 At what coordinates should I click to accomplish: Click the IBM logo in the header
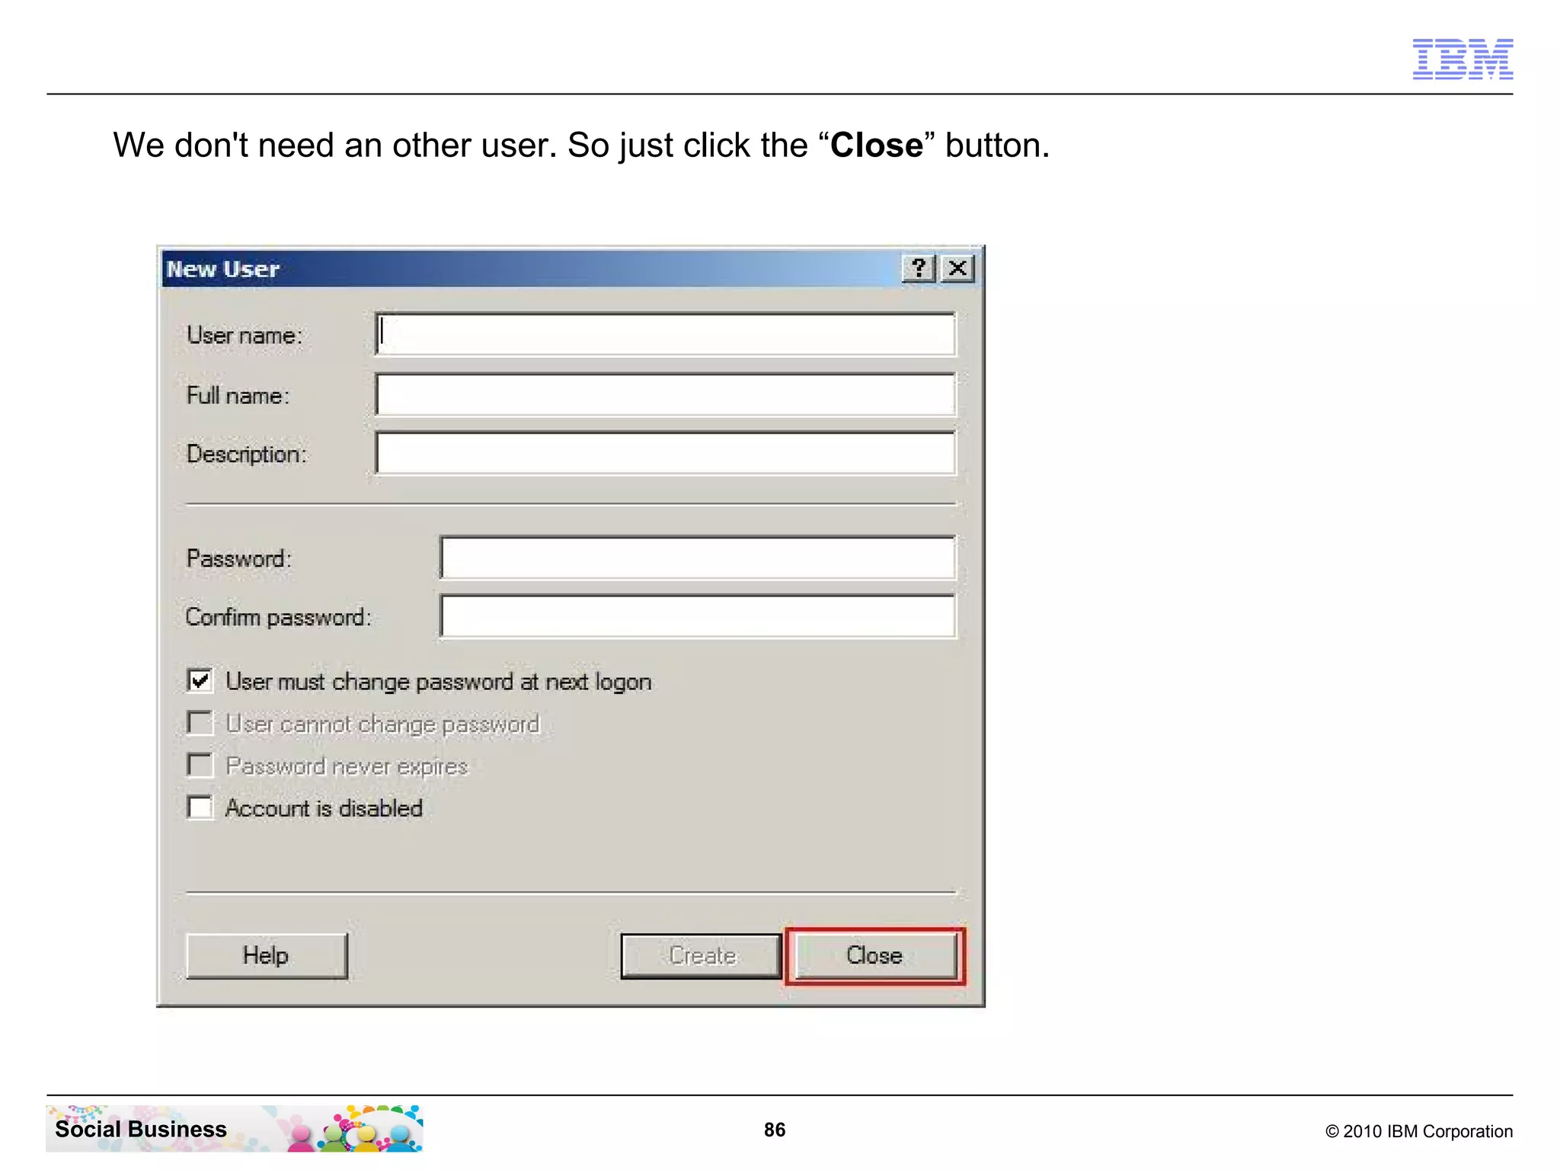coord(1462,59)
